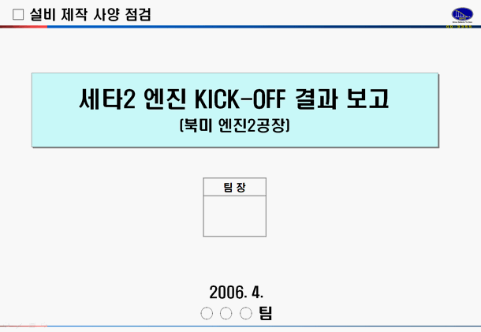This screenshot has height=332, width=481.
Task: Click the bold 팀 text at the bottom
Action: (265, 313)
